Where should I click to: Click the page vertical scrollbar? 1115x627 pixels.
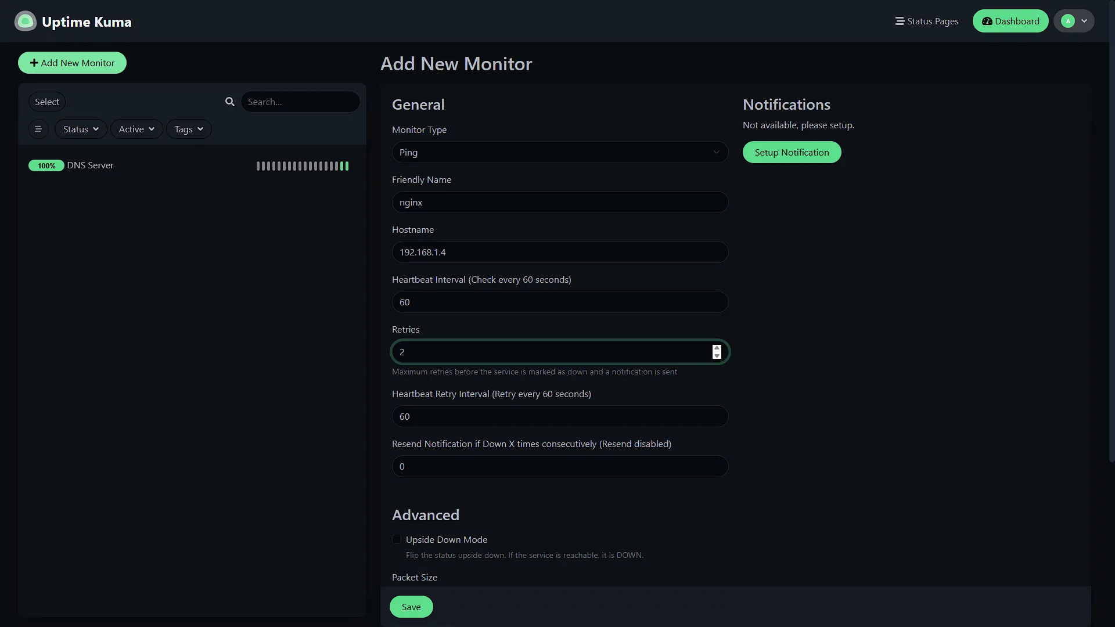[x=1112, y=232]
